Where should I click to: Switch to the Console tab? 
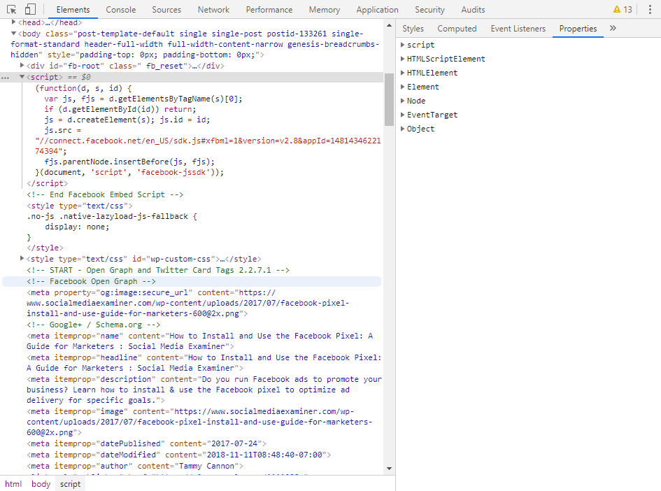click(x=121, y=10)
